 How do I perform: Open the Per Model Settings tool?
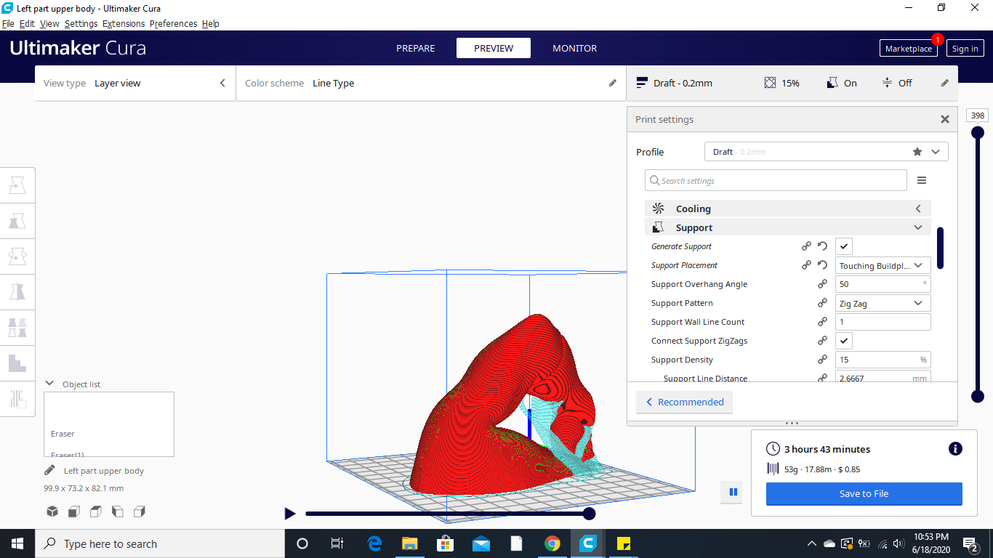click(17, 328)
